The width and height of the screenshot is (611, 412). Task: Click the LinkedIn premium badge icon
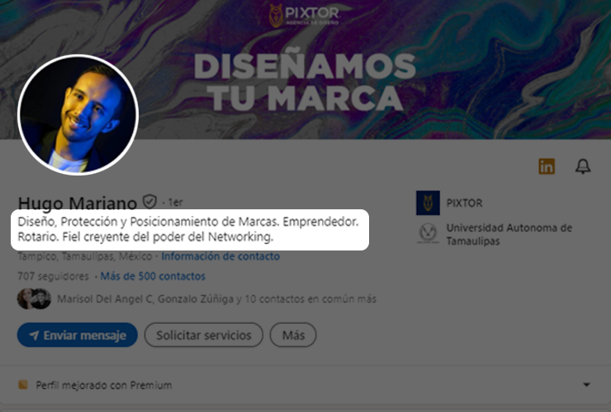pyautogui.click(x=547, y=166)
